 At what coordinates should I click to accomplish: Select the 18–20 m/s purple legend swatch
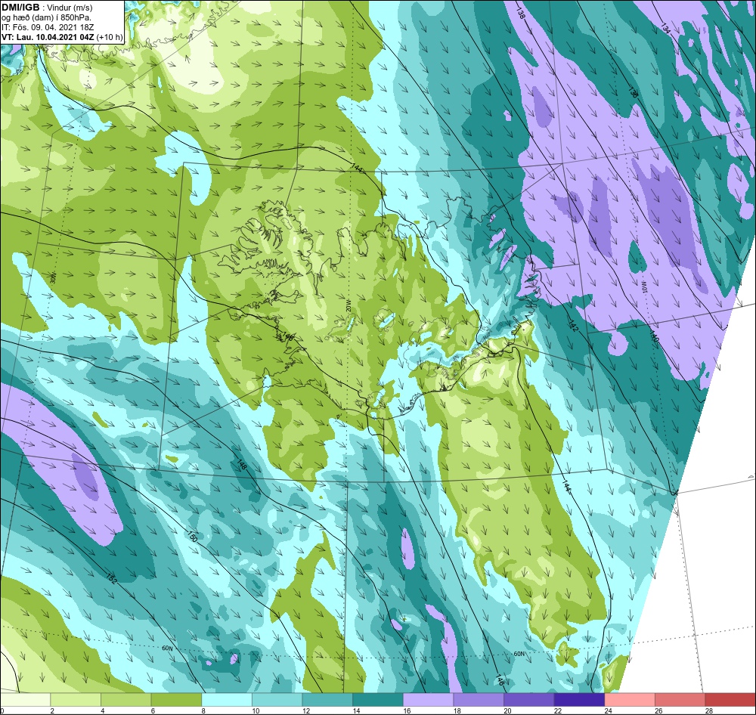tap(479, 700)
